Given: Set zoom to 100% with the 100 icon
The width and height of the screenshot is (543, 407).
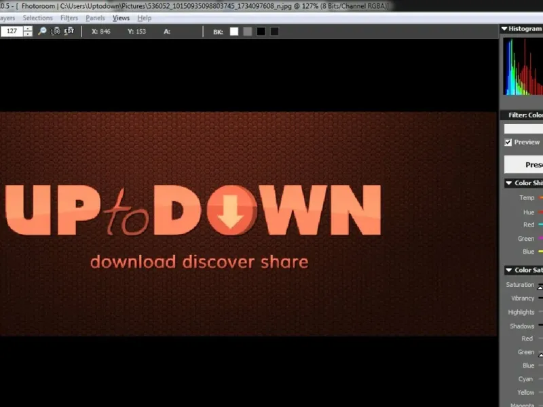Looking at the screenshot, I should (x=56, y=31).
